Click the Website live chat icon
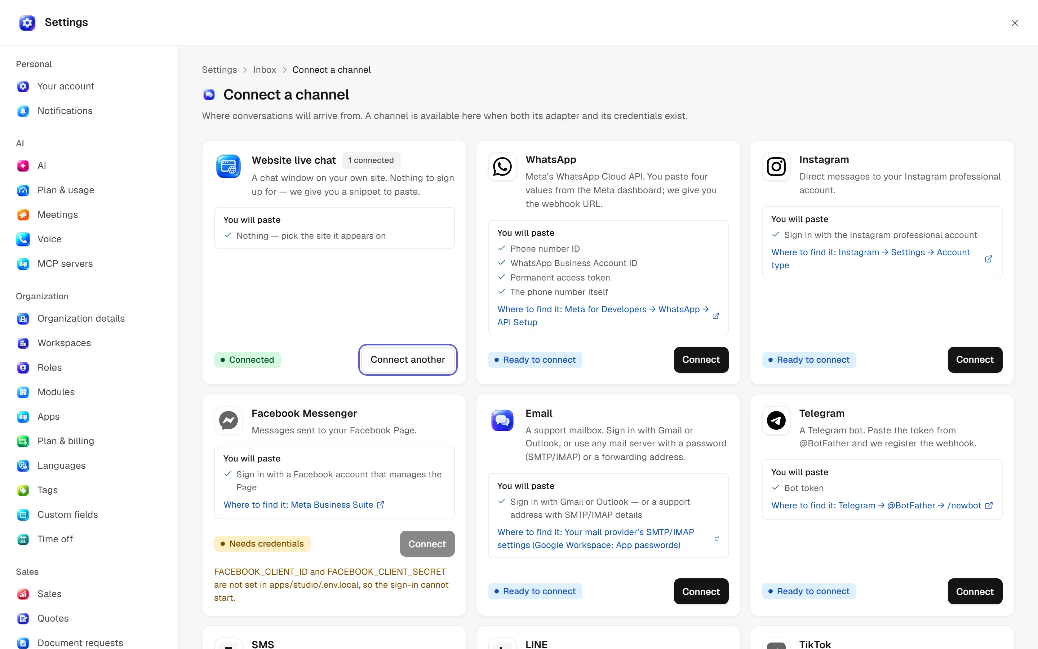Viewport: 1038px width, 649px height. pyautogui.click(x=229, y=167)
